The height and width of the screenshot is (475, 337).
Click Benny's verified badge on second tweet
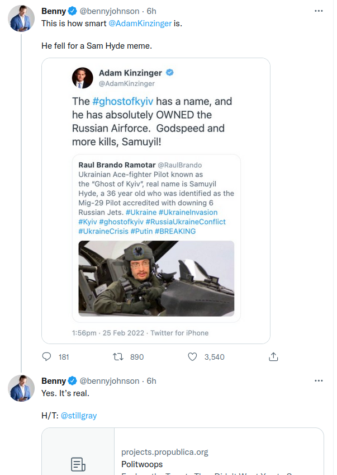pos(72,381)
